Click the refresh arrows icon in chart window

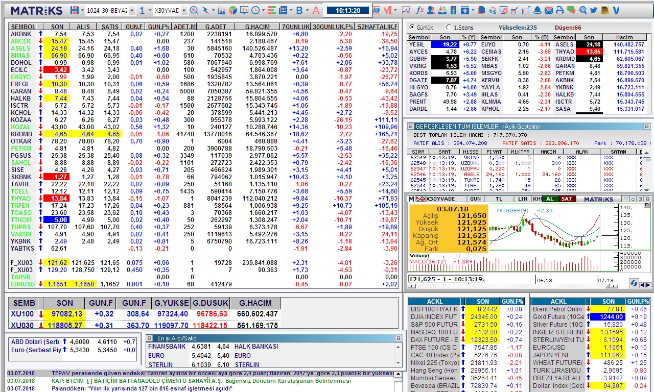point(634,283)
